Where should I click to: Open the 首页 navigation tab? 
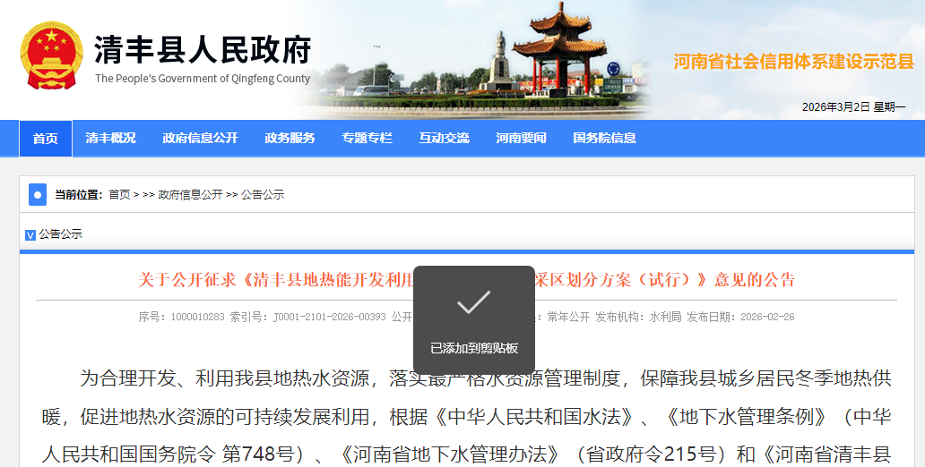(x=46, y=139)
